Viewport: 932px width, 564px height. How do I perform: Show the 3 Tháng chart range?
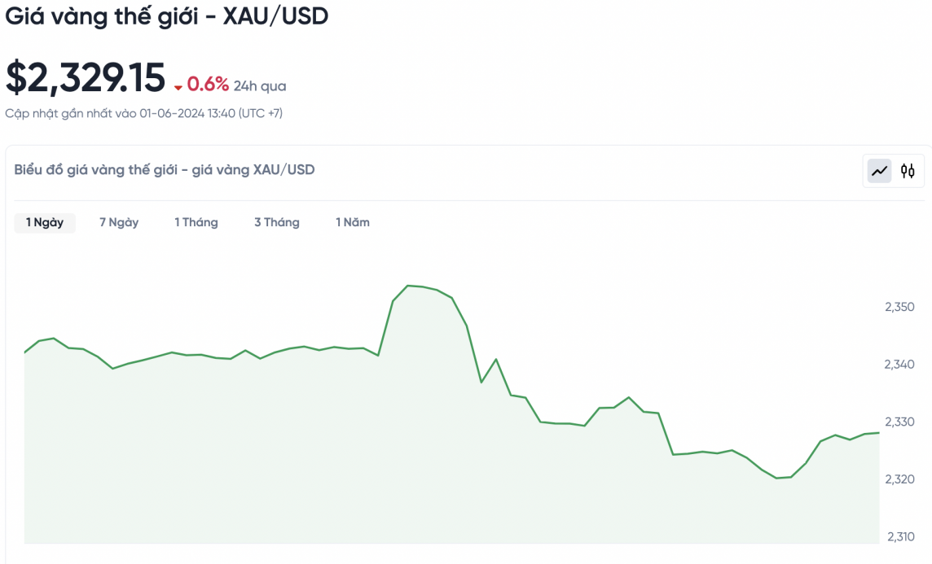(277, 222)
